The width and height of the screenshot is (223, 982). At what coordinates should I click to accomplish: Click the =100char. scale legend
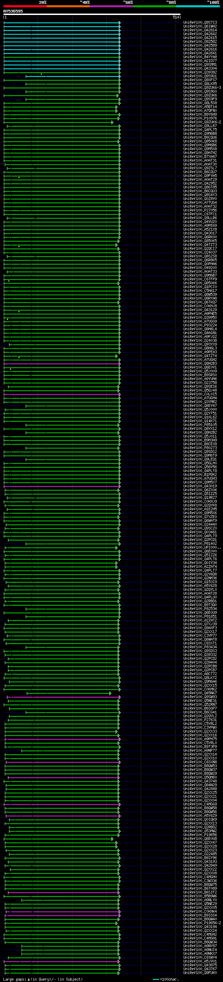coord(166,979)
